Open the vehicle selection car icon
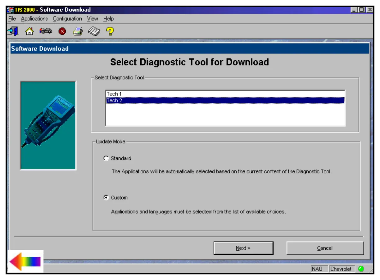This screenshot has width=380, height=280. pyautogui.click(x=46, y=31)
